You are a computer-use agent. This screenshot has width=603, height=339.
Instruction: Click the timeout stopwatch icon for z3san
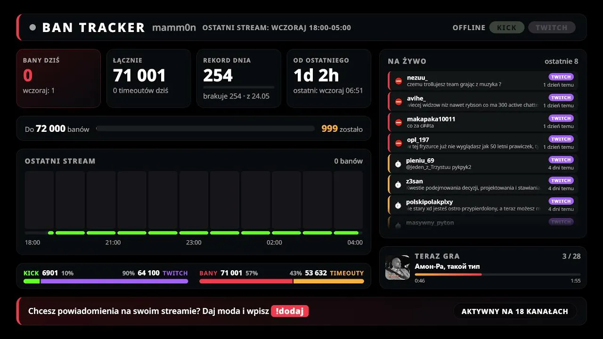pyautogui.click(x=398, y=185)
